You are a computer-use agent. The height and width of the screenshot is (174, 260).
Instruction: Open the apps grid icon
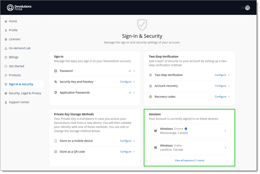pyautogui.click(x=242, y=8)
